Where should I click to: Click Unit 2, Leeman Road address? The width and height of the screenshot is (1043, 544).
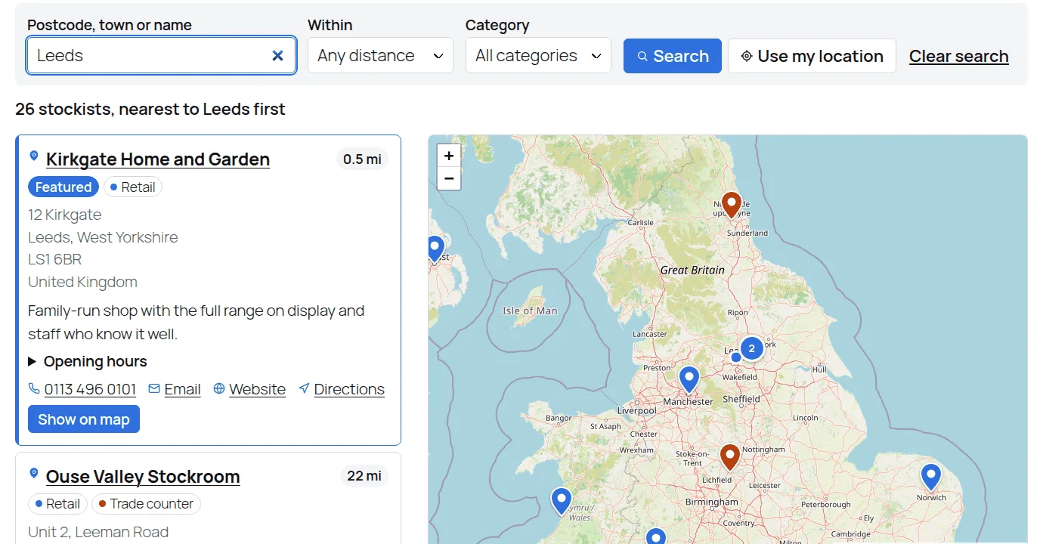pos(98,532)
